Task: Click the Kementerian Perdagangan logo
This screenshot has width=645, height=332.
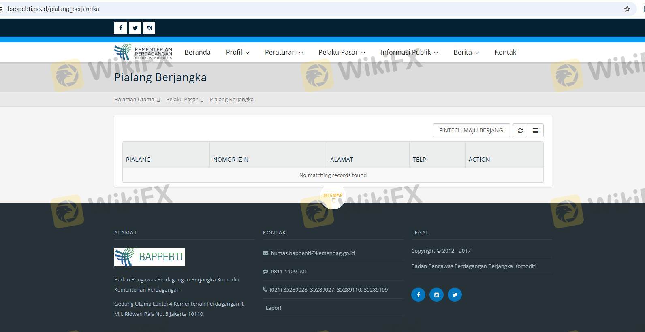Action: 143,52
